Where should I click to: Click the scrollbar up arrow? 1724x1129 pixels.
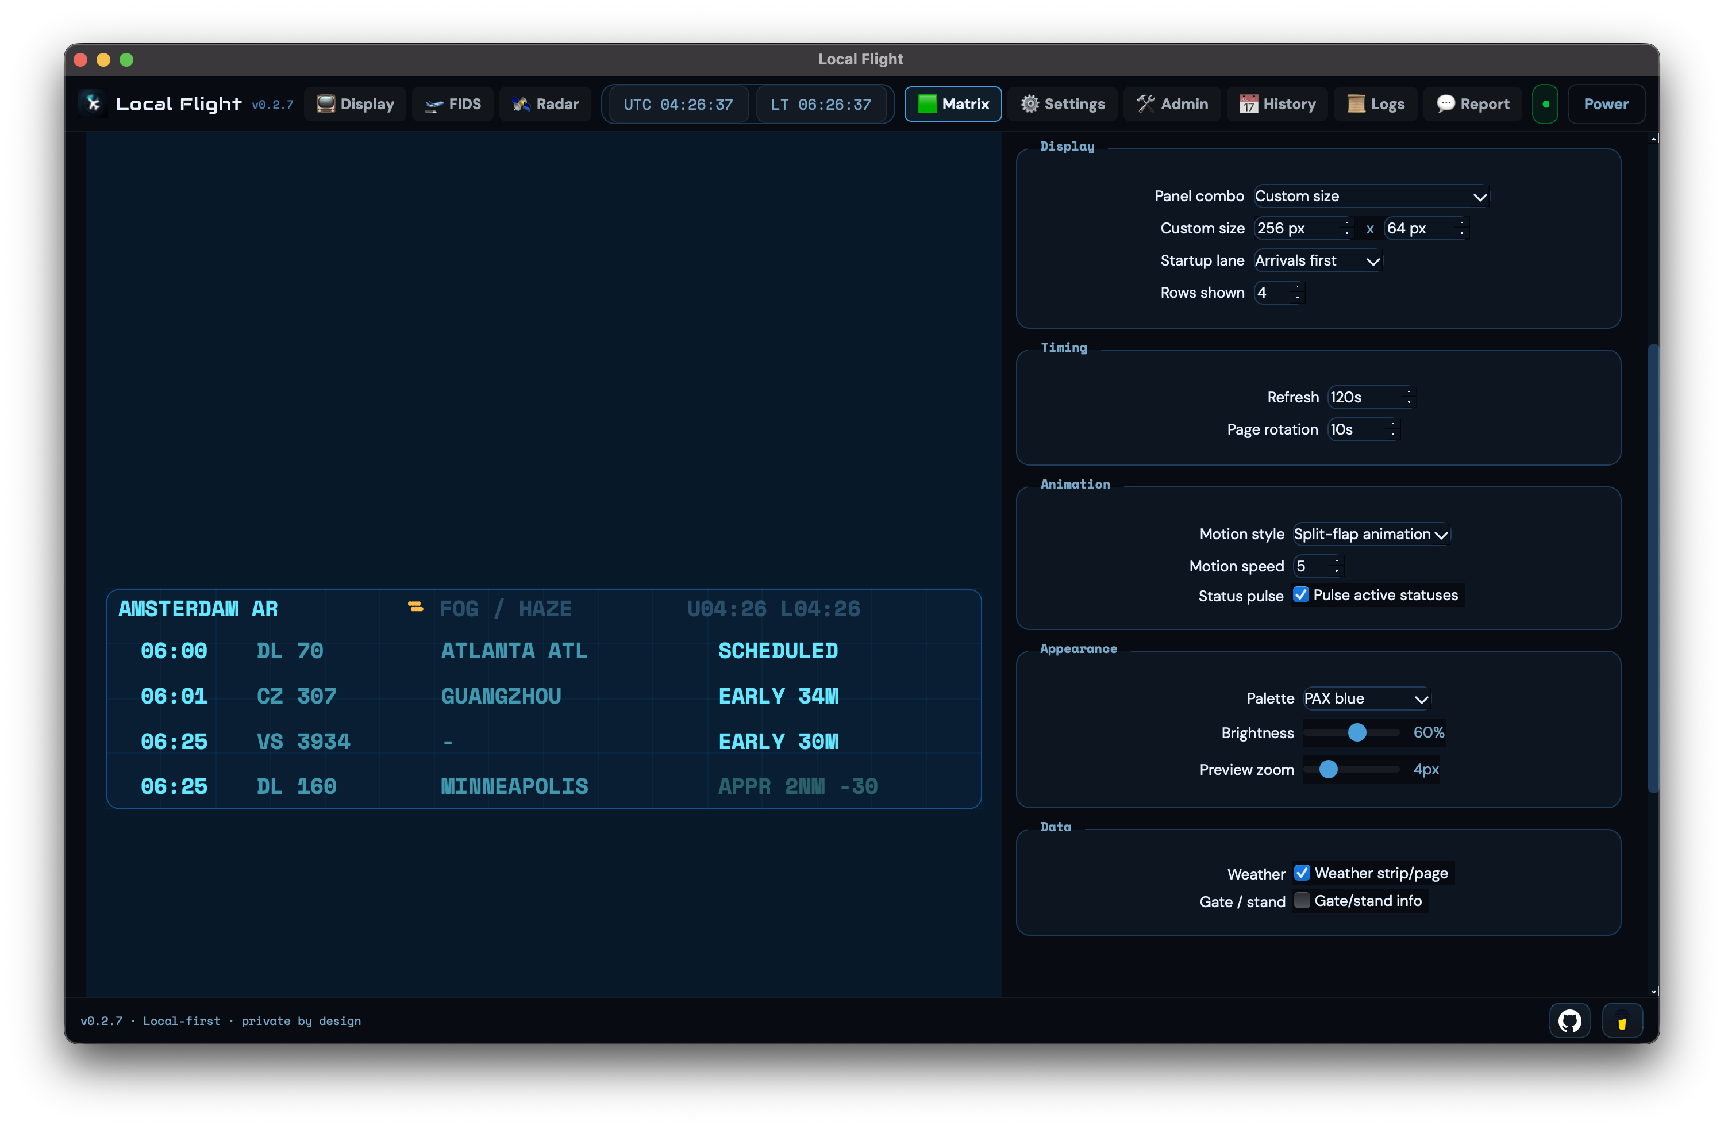(x=1653, y=139)
